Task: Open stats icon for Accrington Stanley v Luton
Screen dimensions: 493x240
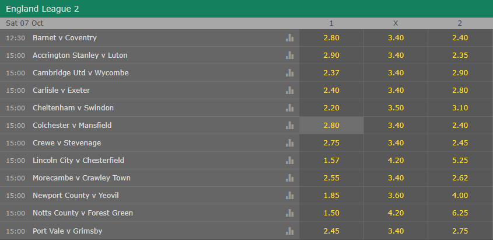Action: click(x=289, y=55)
